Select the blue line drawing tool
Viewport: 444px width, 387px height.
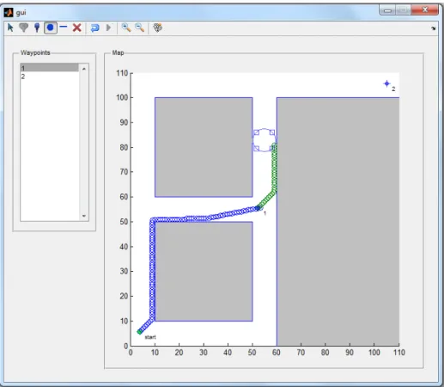[x=64, y=28]
